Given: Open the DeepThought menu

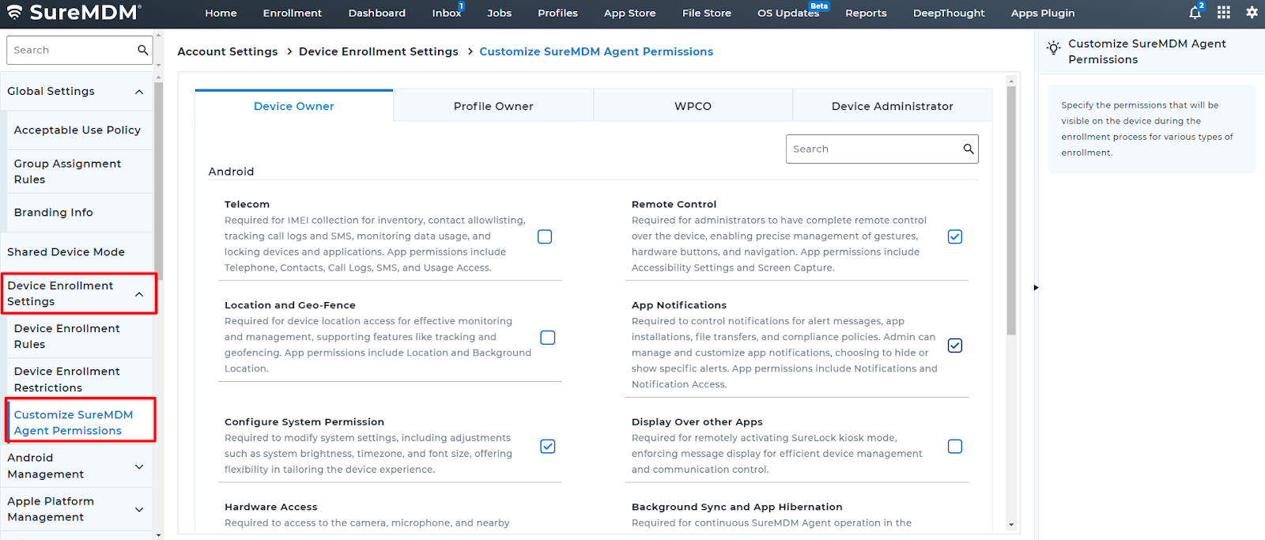Looking at the screenshot, I should click(x=949, y=13).
